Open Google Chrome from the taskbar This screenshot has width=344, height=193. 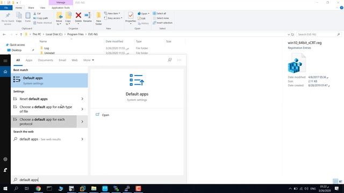38,188
